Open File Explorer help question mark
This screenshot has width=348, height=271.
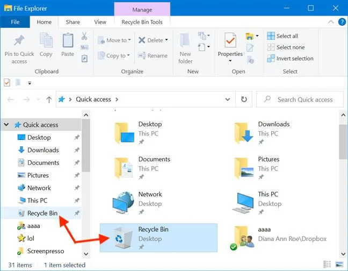[x=342, y=22]
